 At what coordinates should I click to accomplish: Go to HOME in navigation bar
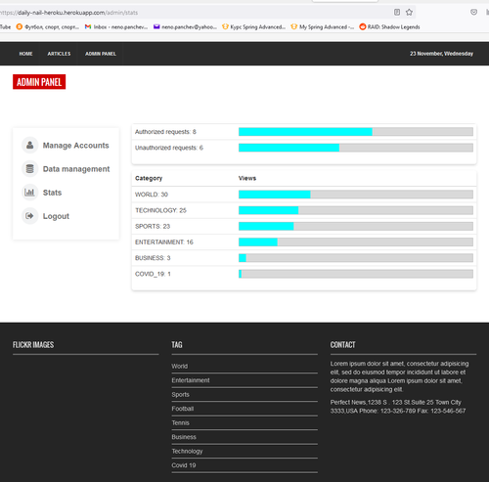[25, 54]
